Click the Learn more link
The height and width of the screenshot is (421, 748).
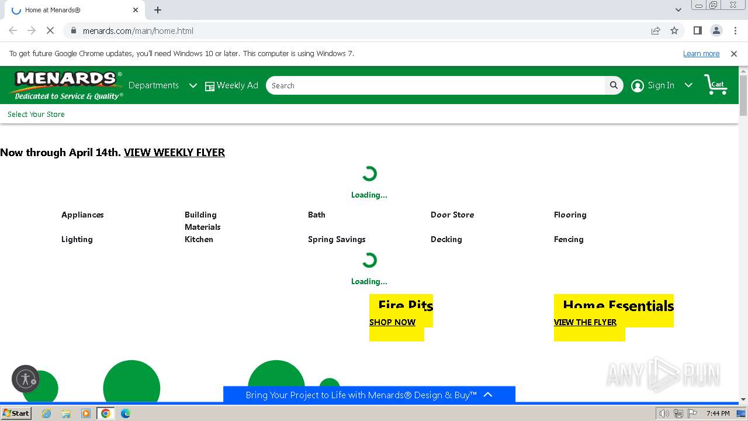click(701, 53)
